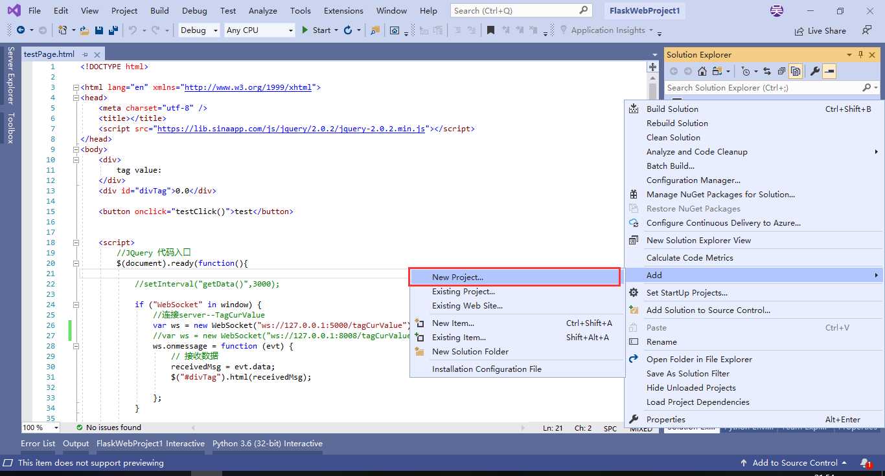The width and height of the screenshot is (885, 476).
Task: Select New Project... in Add submenu
Action: point(516,277)
